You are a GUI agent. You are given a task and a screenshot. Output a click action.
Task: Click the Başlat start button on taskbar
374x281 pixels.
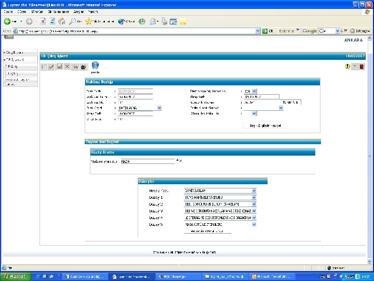tap(16, 276)
